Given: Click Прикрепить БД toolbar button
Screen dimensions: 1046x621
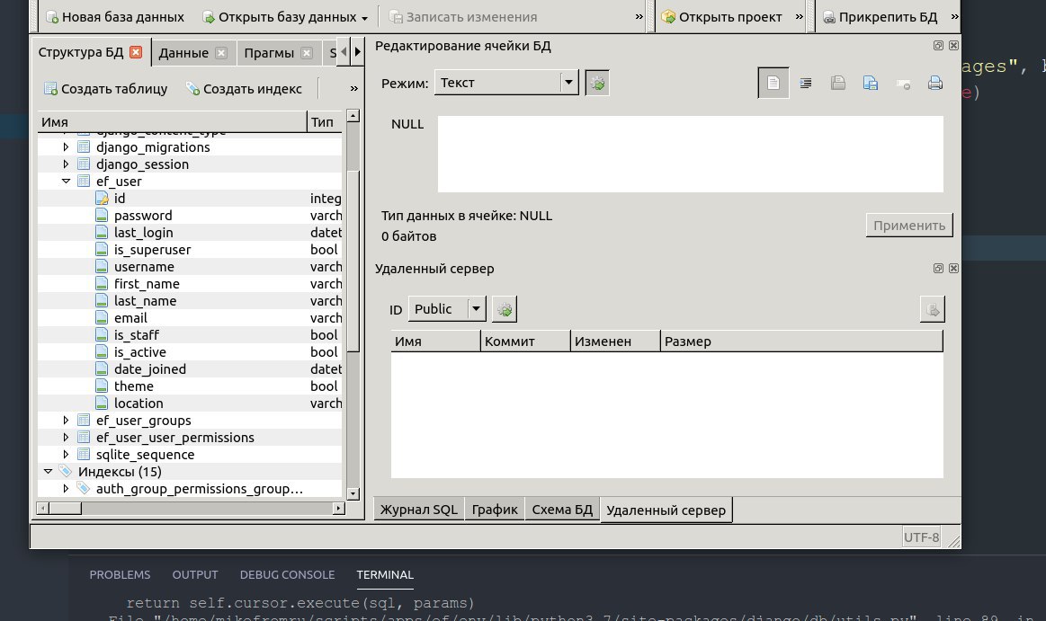Looking at the screenshot, I should click(880, 17).
